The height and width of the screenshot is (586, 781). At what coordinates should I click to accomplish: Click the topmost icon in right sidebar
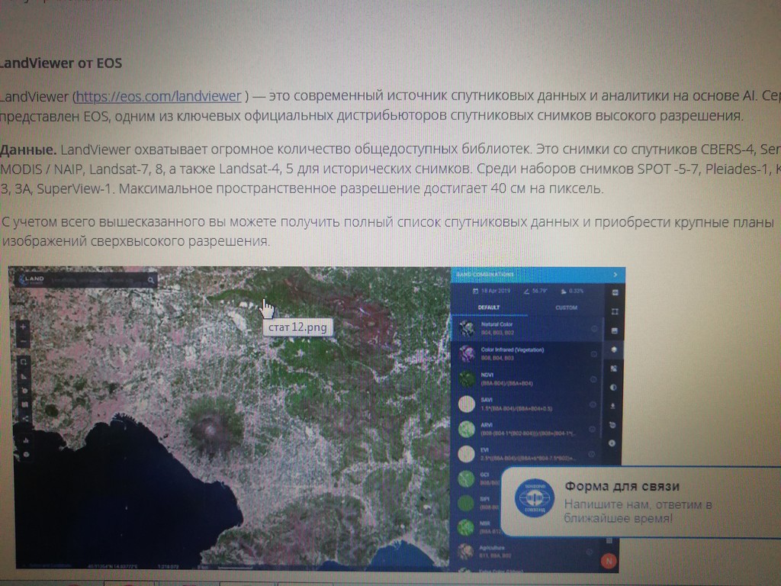(x=615, y=292)
